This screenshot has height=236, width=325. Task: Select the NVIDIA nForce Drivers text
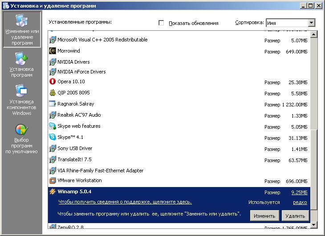click(81, 72)
